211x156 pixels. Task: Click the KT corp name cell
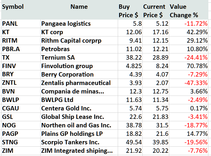tap(52, 32)
